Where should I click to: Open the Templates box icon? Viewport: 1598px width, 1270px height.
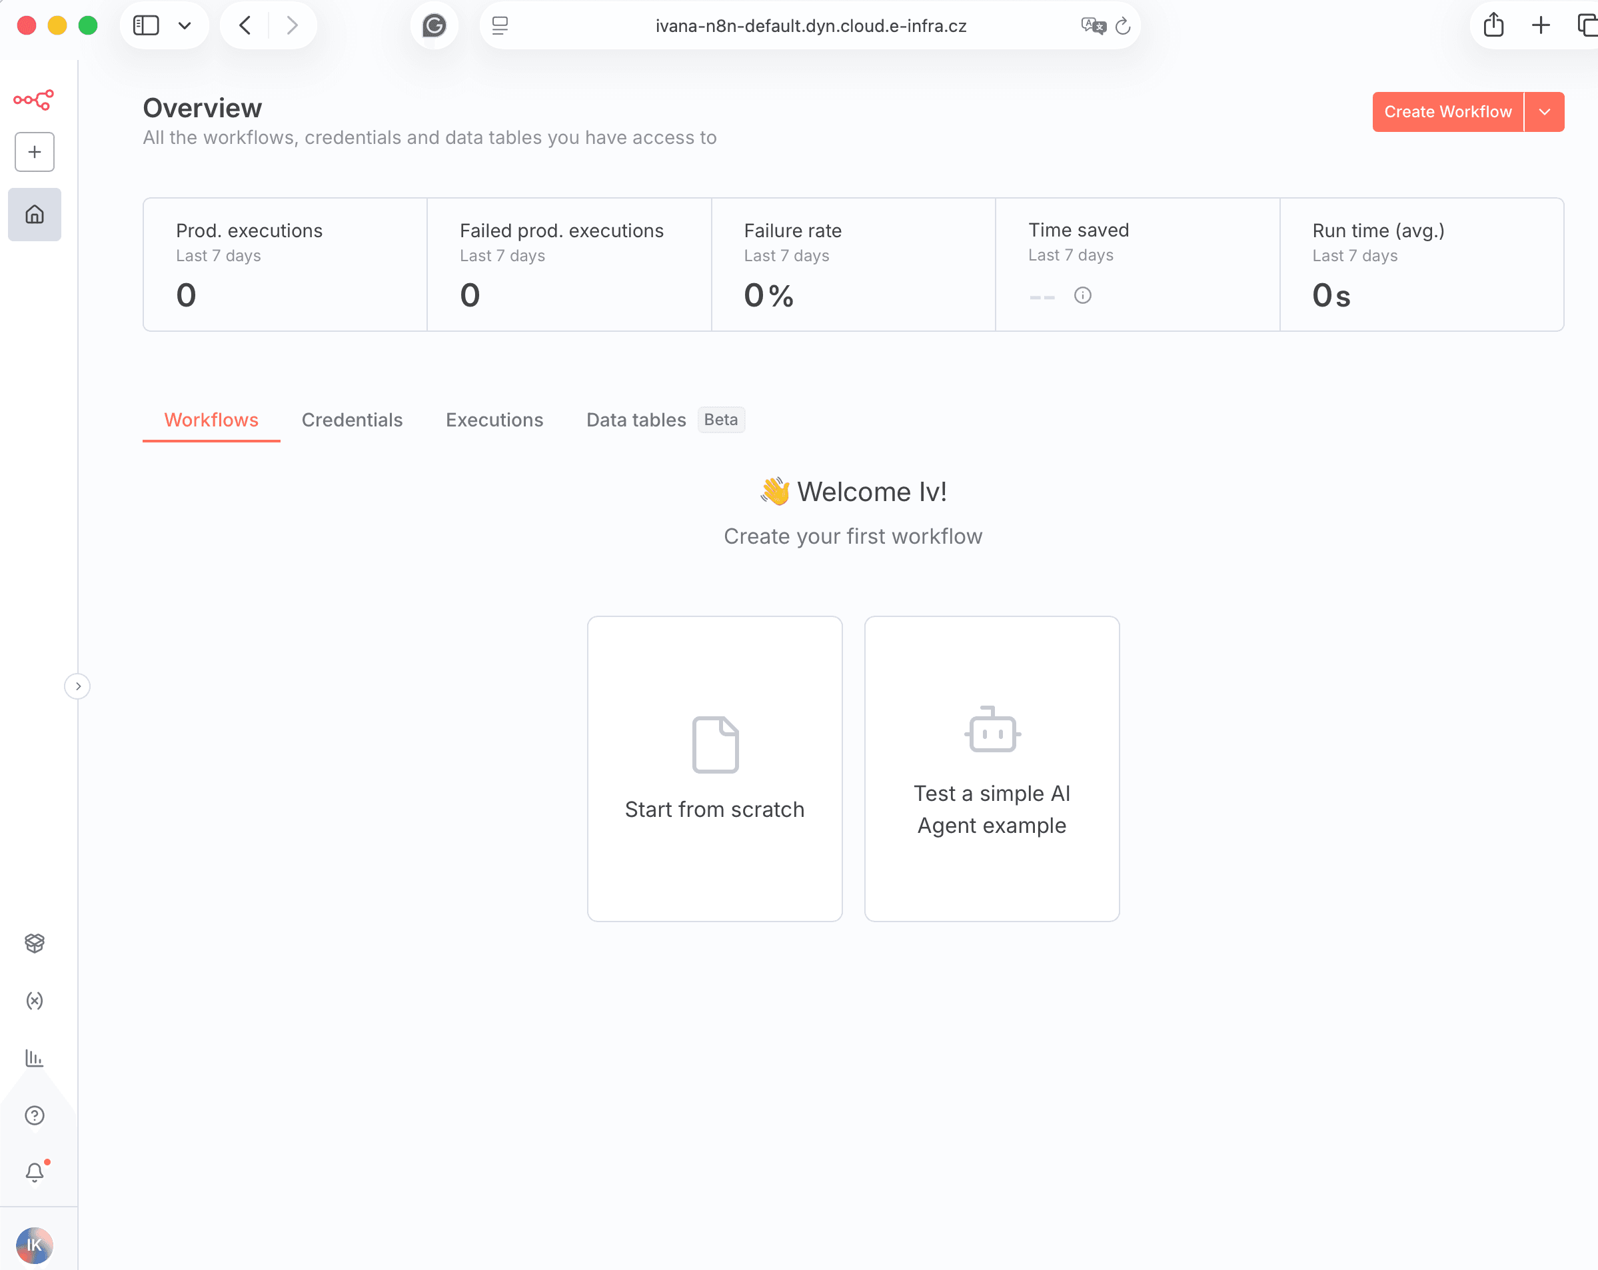[x=34, y=942]
